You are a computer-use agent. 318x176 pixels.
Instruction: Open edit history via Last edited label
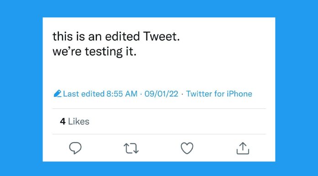pos(84,94)
